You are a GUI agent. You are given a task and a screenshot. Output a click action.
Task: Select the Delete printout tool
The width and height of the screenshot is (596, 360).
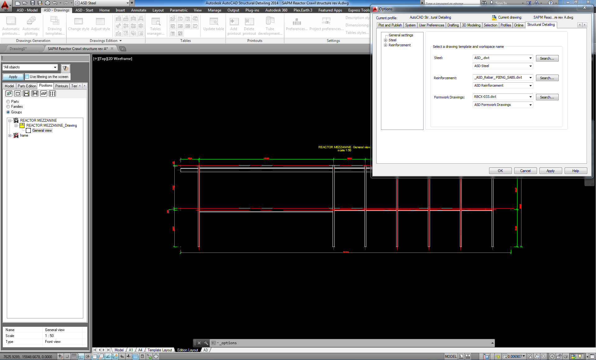tap(249, 25)
